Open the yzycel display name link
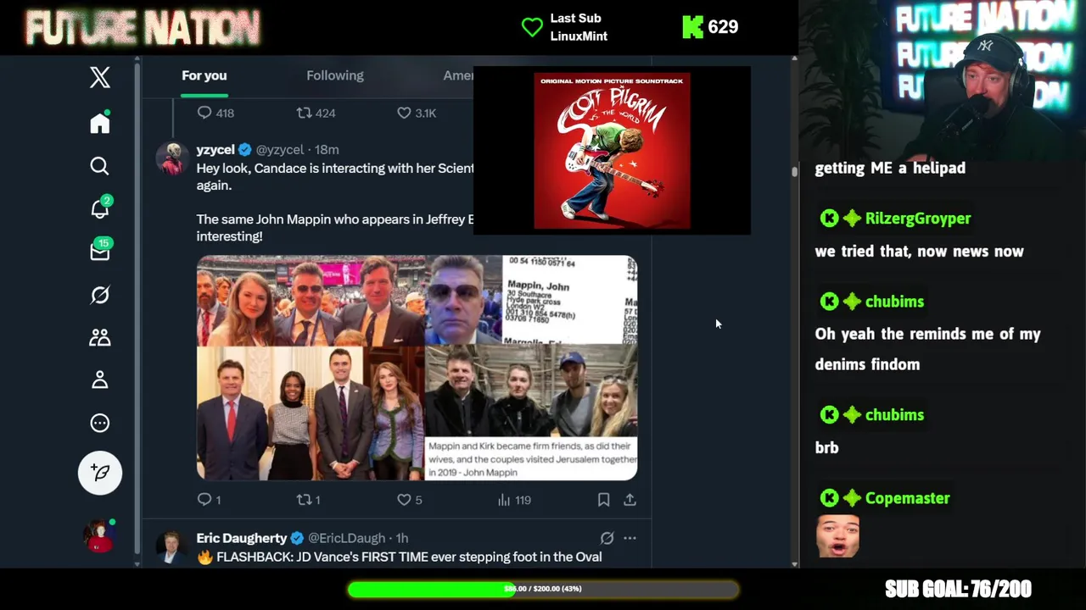 (x=216, y=149)
